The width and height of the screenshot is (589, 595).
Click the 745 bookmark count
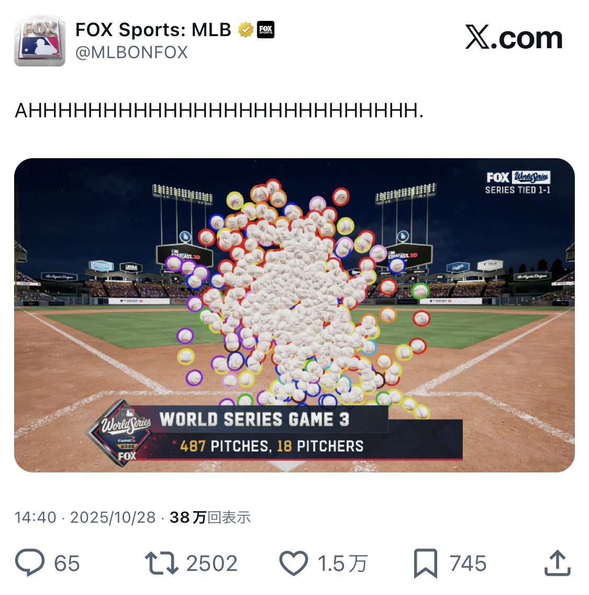(x=468, y=564)
